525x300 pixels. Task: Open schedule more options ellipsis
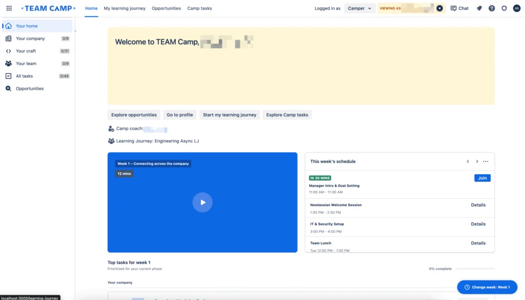pos(486,162)
